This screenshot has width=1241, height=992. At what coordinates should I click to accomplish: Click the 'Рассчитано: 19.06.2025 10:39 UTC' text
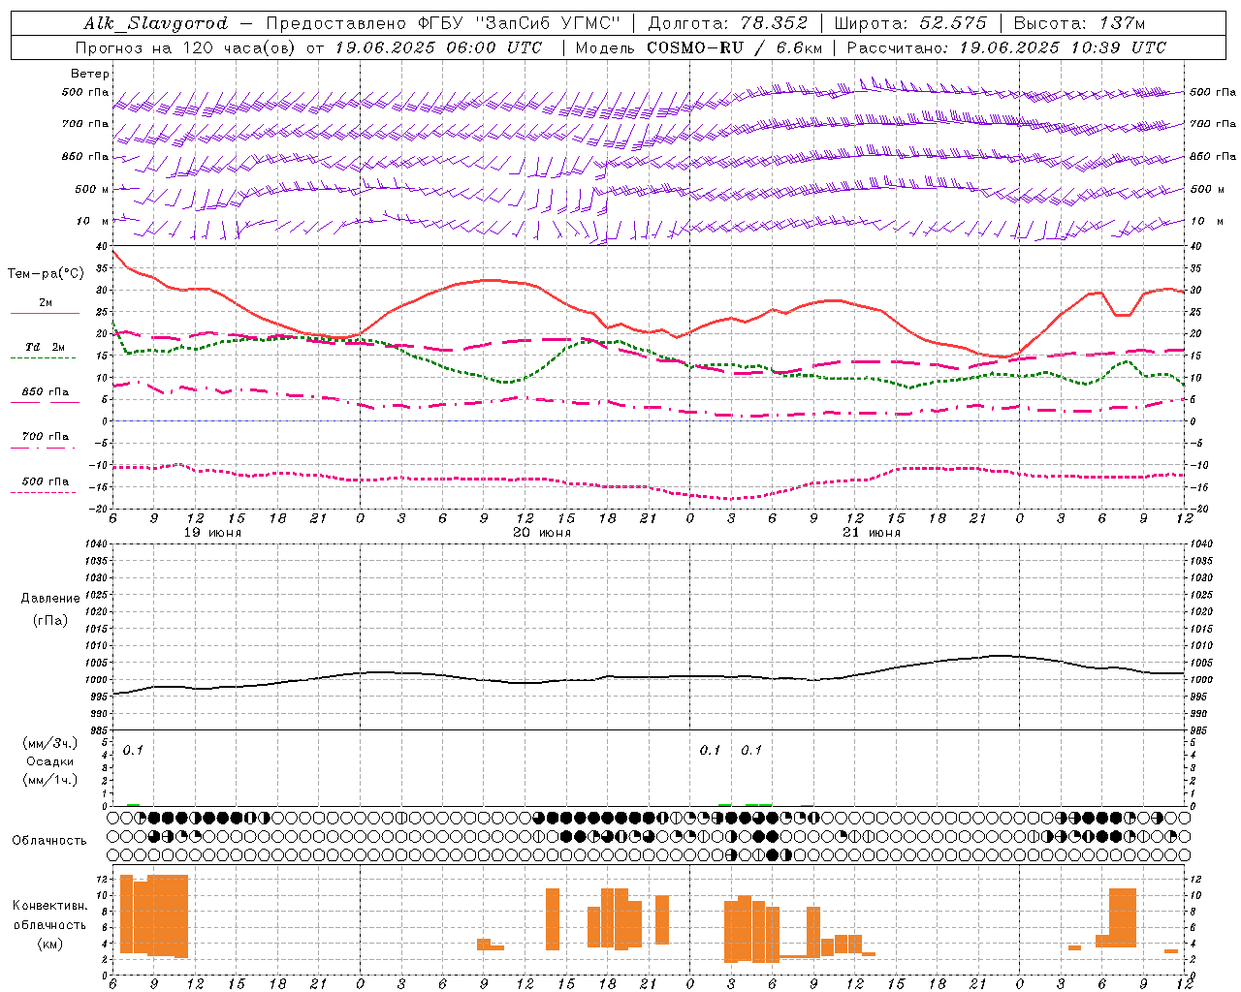coord(1006,47)
